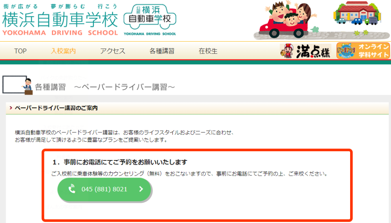Open the 満点様 banner
Image resolution: width=391 pixels, height=223 pixels.
(305, 51)
